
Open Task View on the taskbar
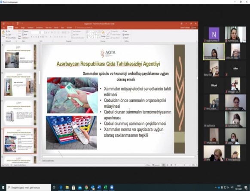coord(54,188)
